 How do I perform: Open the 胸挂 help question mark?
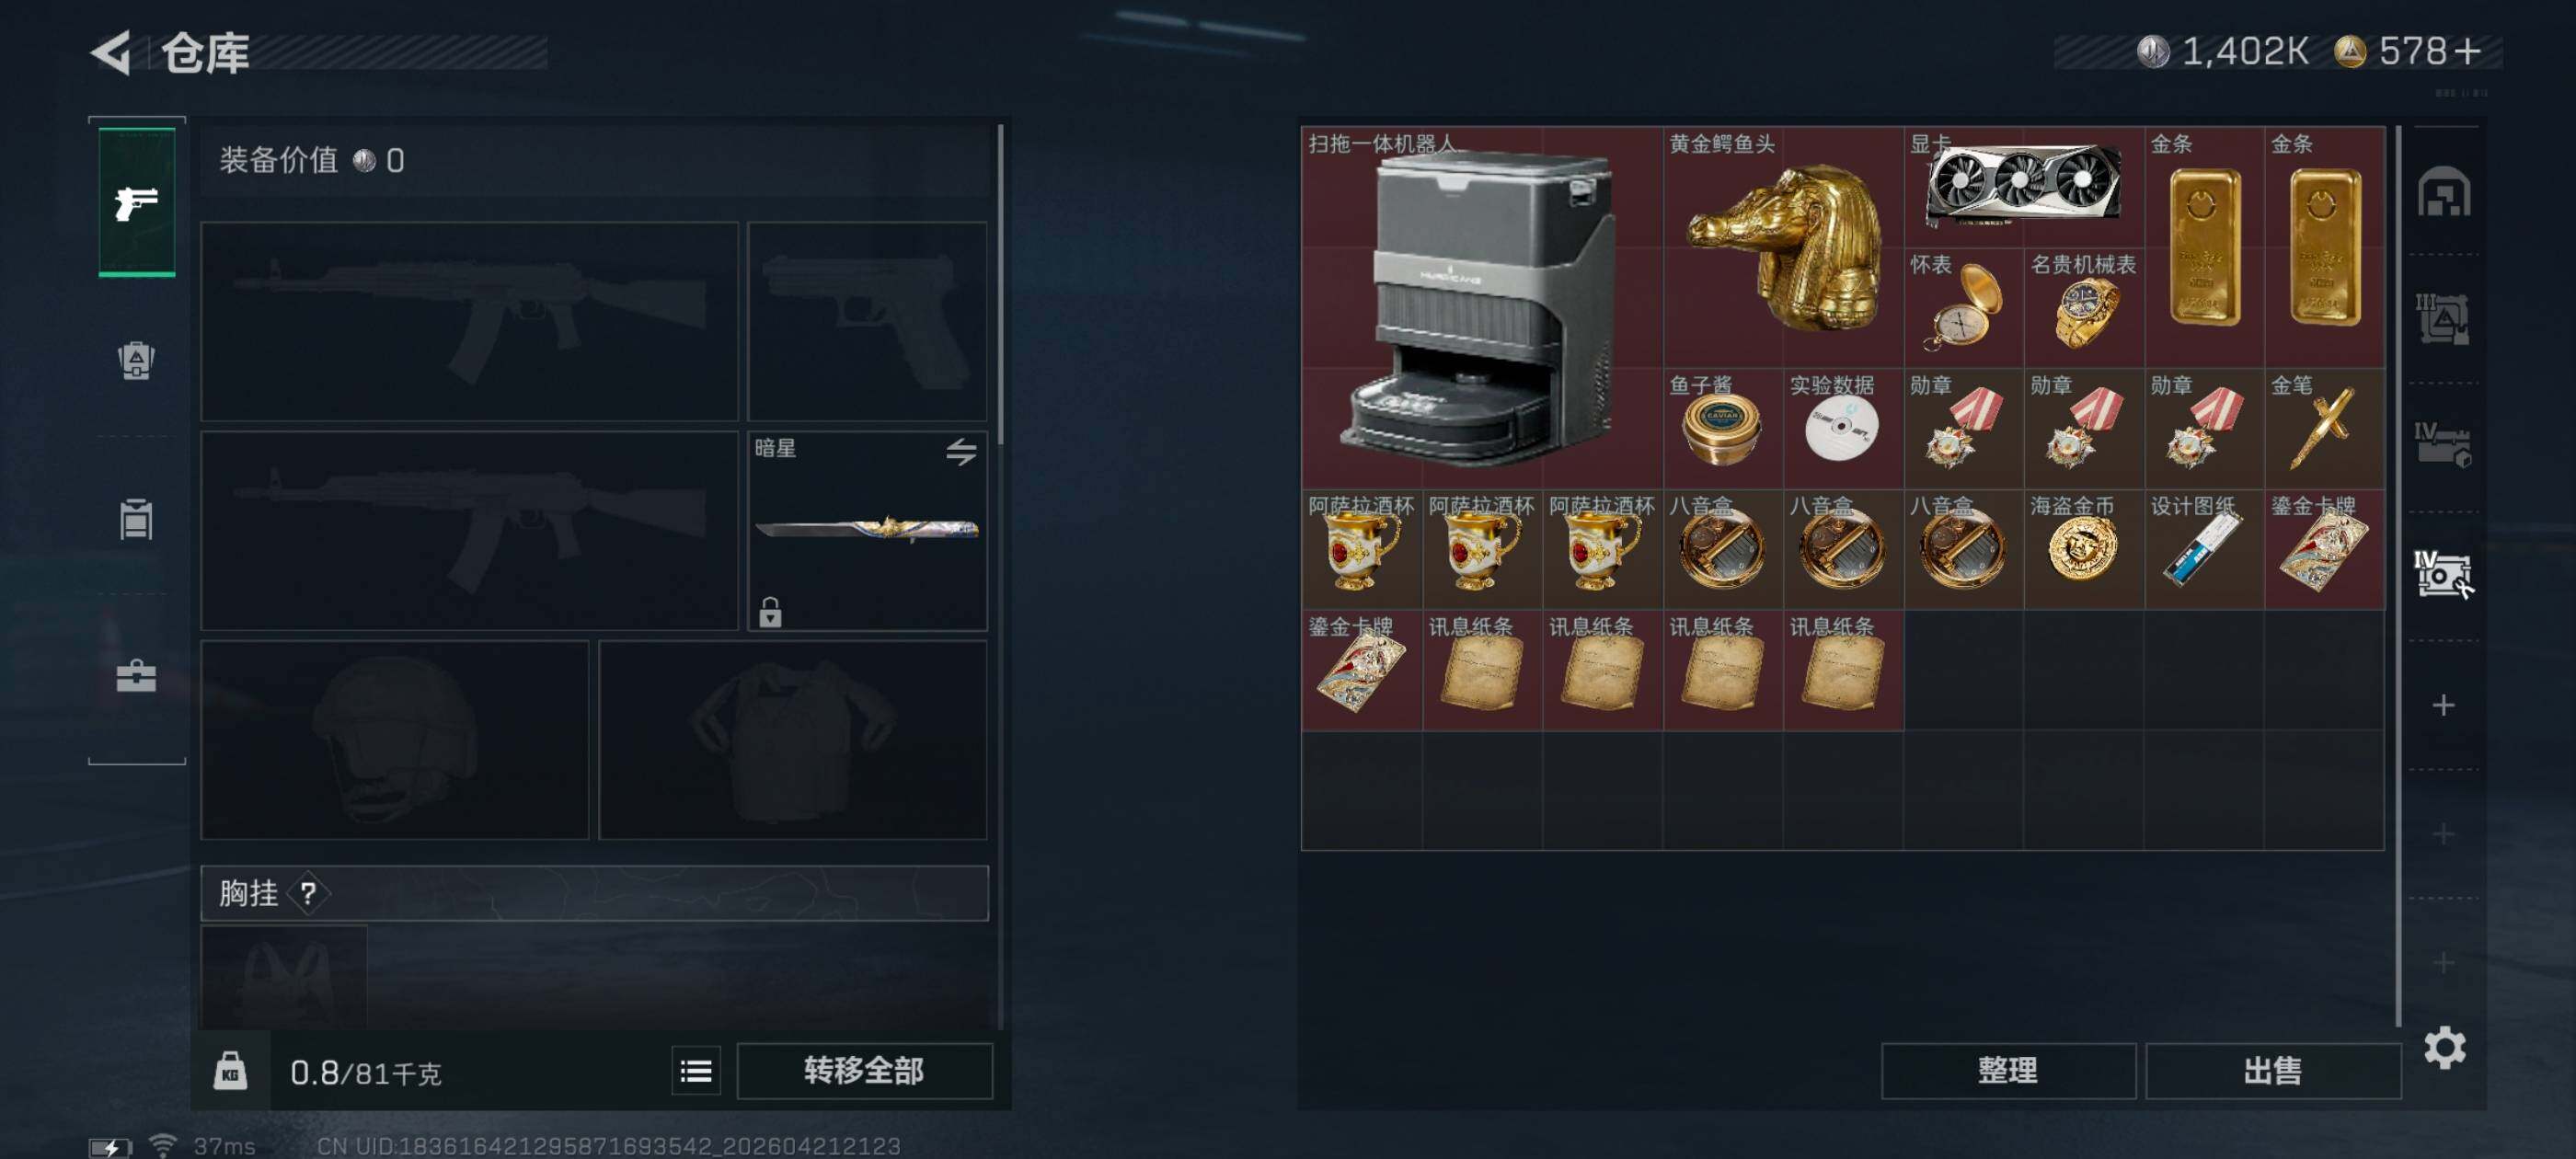308,893
